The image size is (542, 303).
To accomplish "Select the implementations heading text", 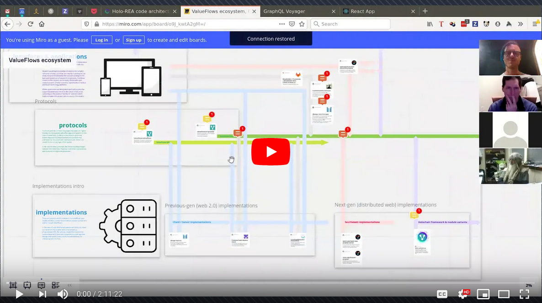I will tap(61, 212).
